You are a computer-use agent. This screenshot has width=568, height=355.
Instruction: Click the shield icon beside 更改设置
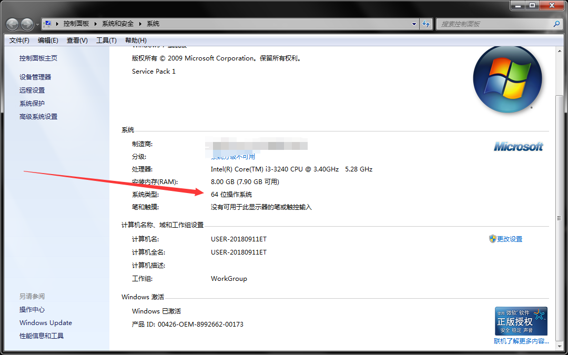pos(492,239)
